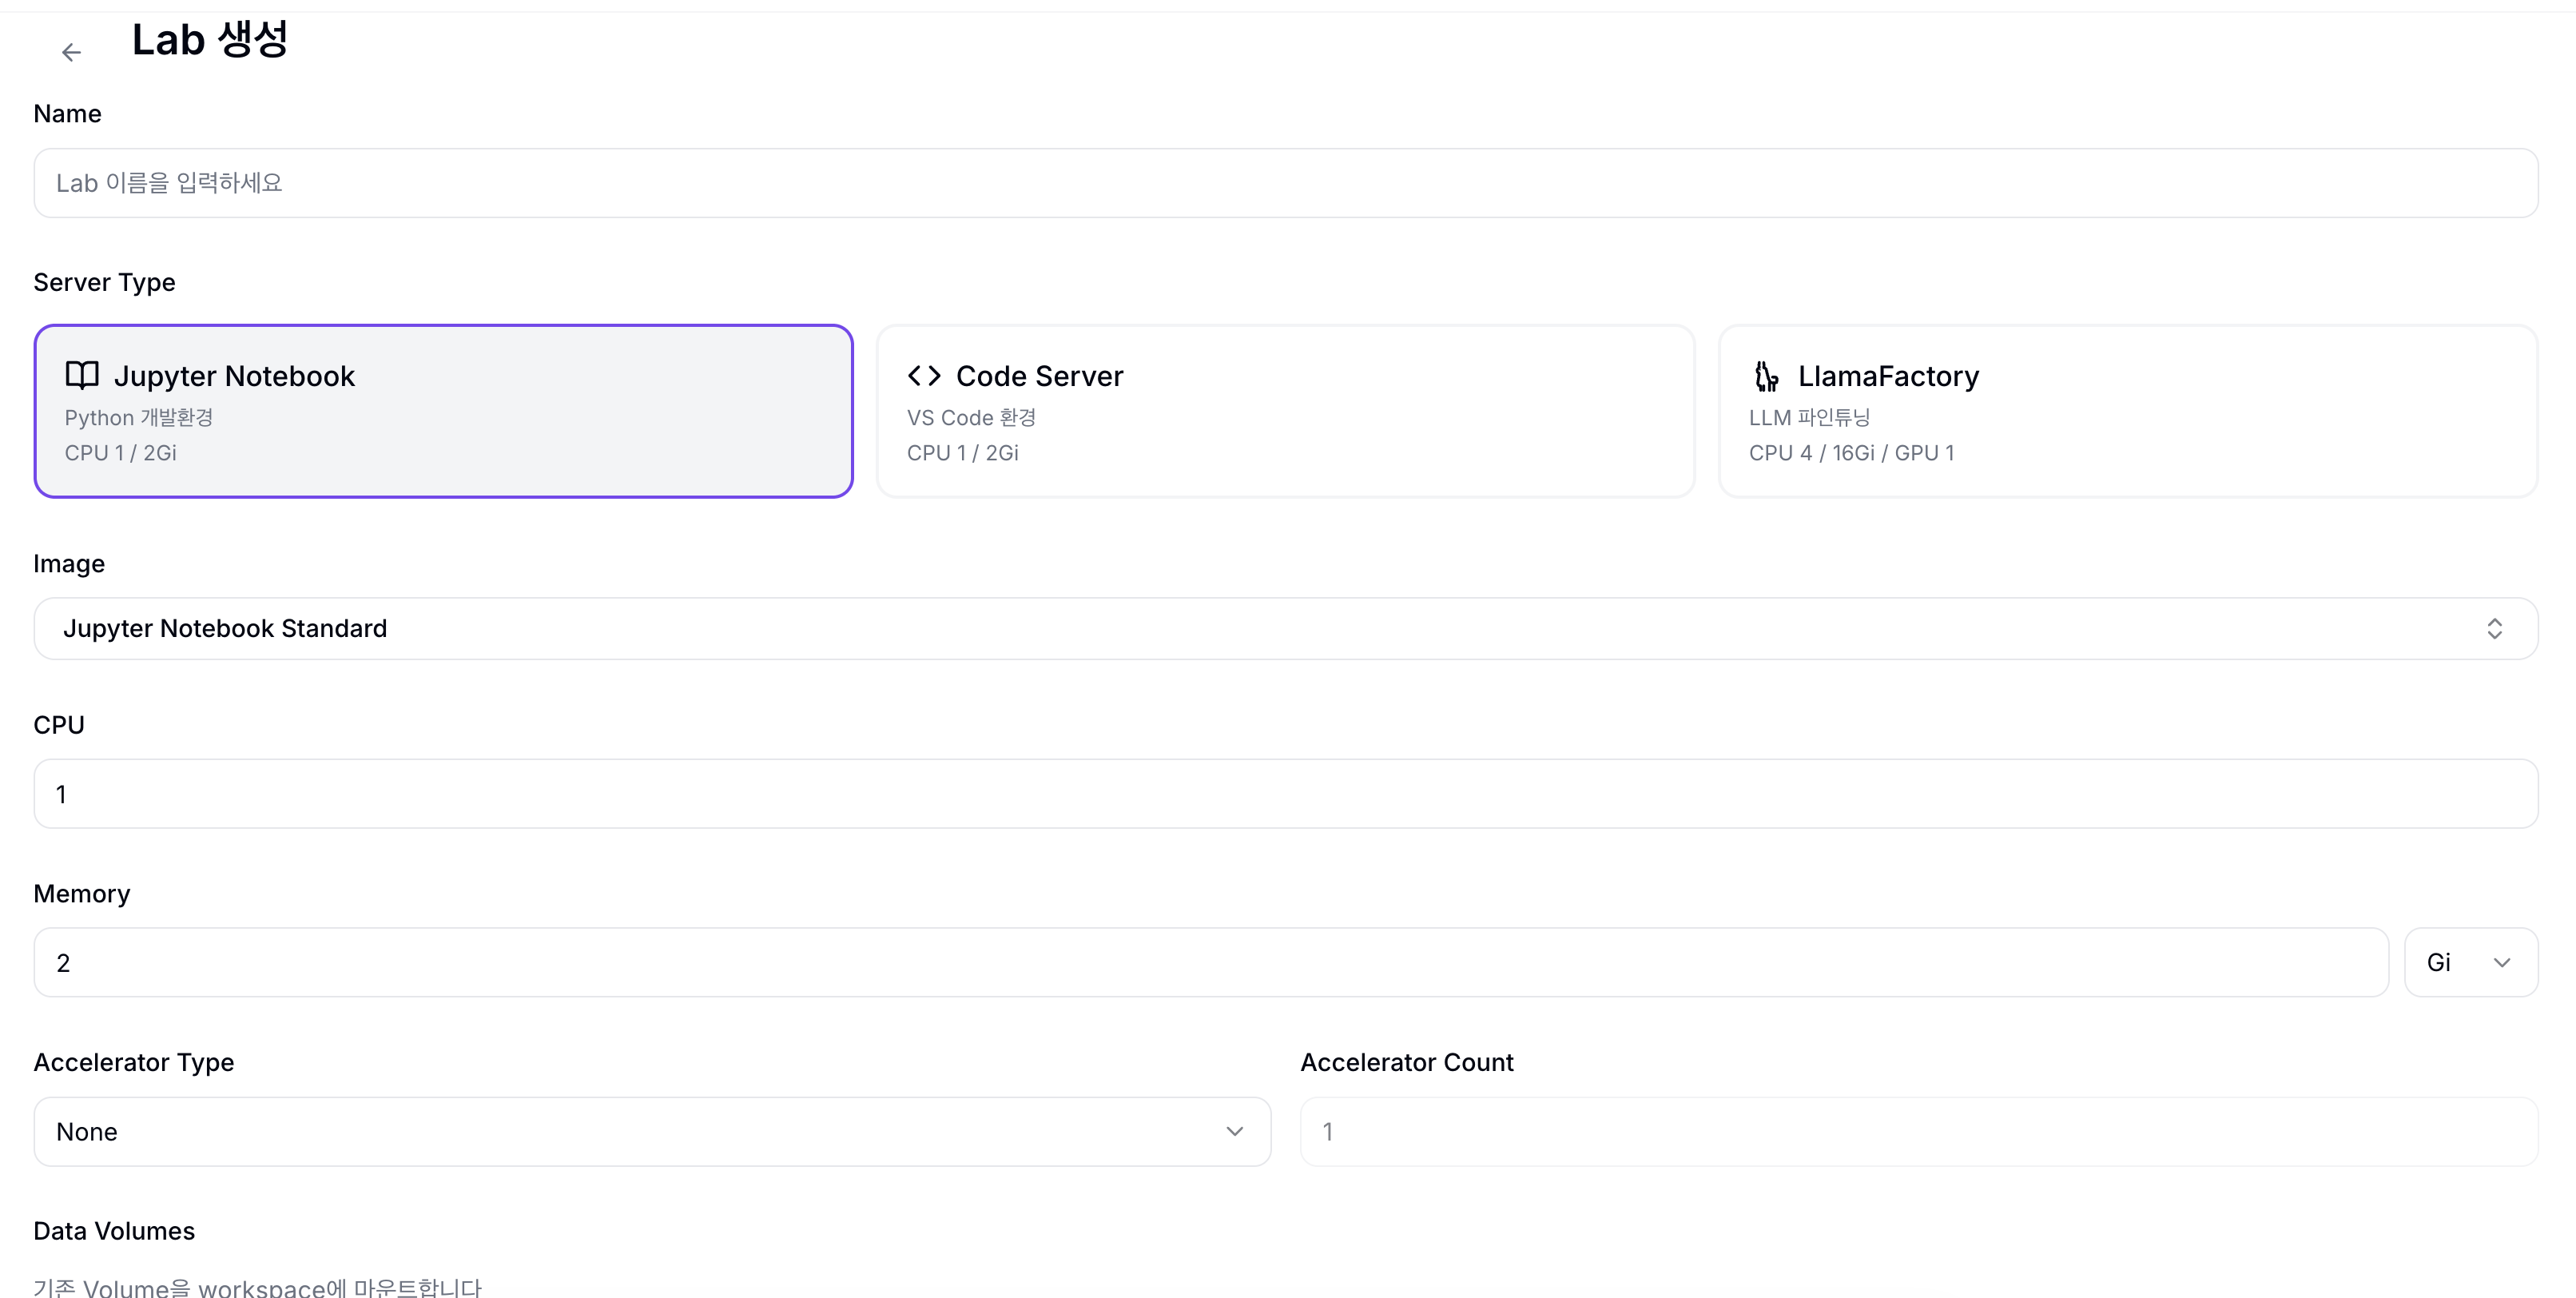Click the Accelerator Count field
Image resolution: width=2576 pixels, height=1298 pixels.
[x=1919, y=1131]
